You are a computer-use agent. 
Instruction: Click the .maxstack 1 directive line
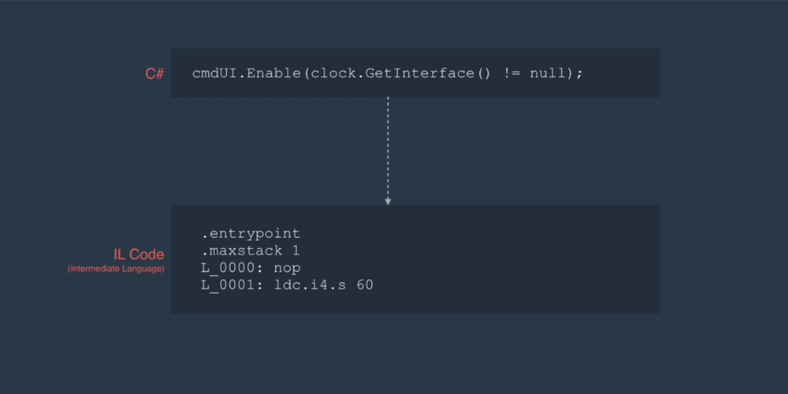click(251, 251)
